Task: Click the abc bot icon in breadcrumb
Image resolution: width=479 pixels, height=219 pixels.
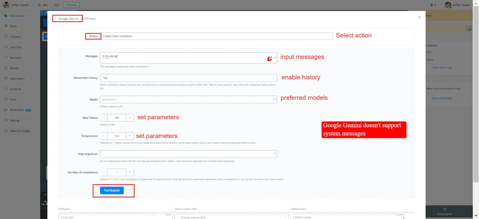Action: click(x=40, y=5)
